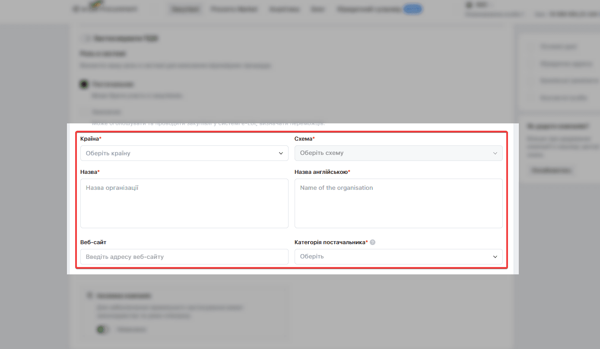The image size is (600, 349).
Task: Click the blue badge in the top navigation
Action: click(413, 9)
